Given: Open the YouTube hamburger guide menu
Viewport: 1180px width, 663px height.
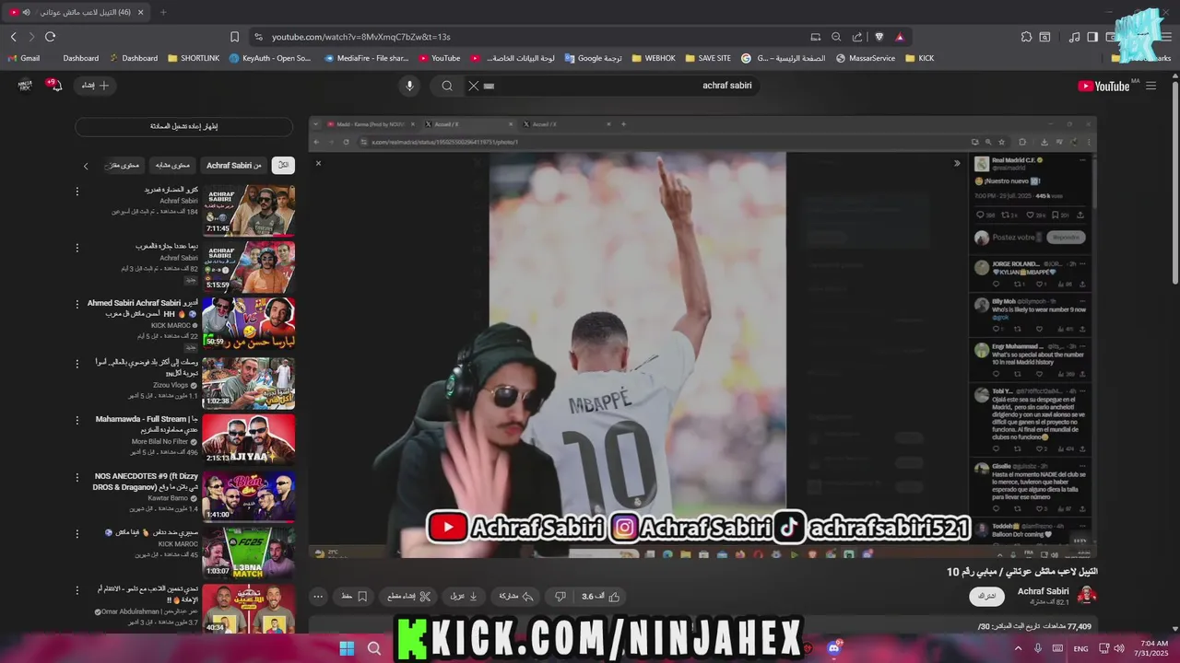Looking at the screenshot, I should click(x=1150, y=86).
